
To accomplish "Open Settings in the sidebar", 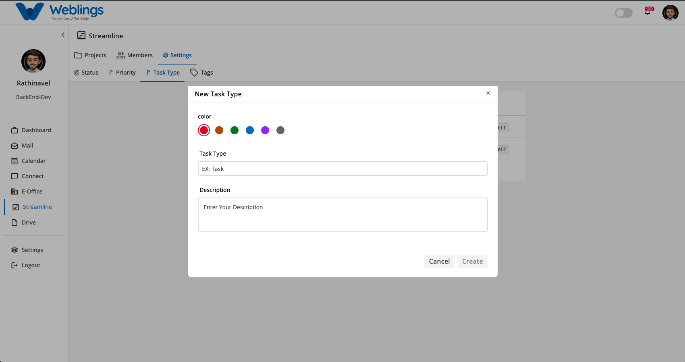I will [27, 250].
